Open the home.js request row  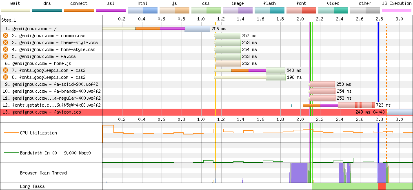[42, 63]
